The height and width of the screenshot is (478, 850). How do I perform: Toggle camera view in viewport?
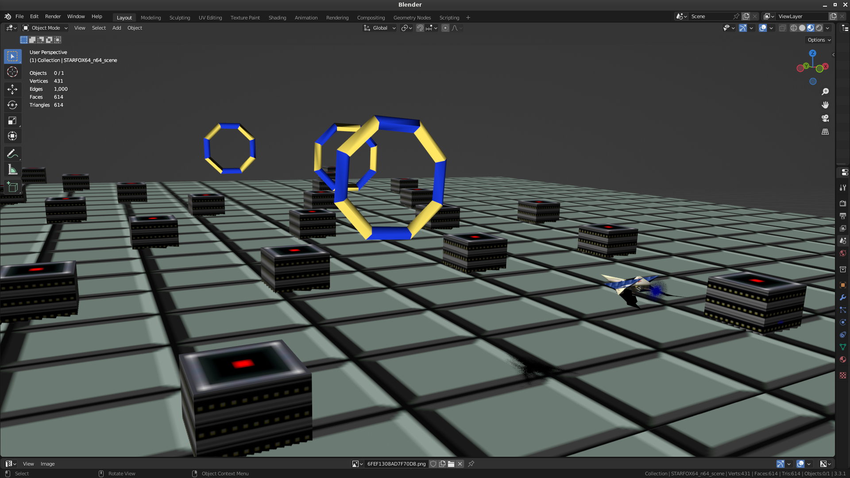pos(825,119)
